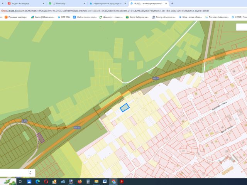Close the WhatsApp tab

click(84, 3)
